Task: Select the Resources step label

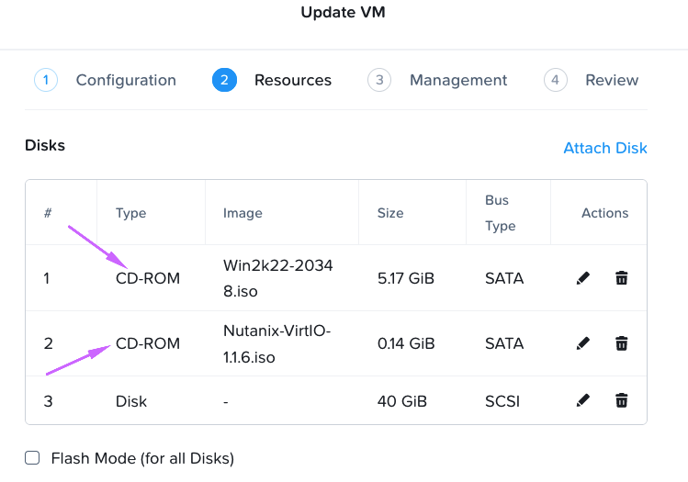Action: point(293,80)
